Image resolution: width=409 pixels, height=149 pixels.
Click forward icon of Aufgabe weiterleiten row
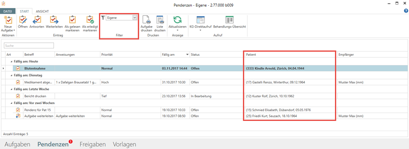[18, 116]
